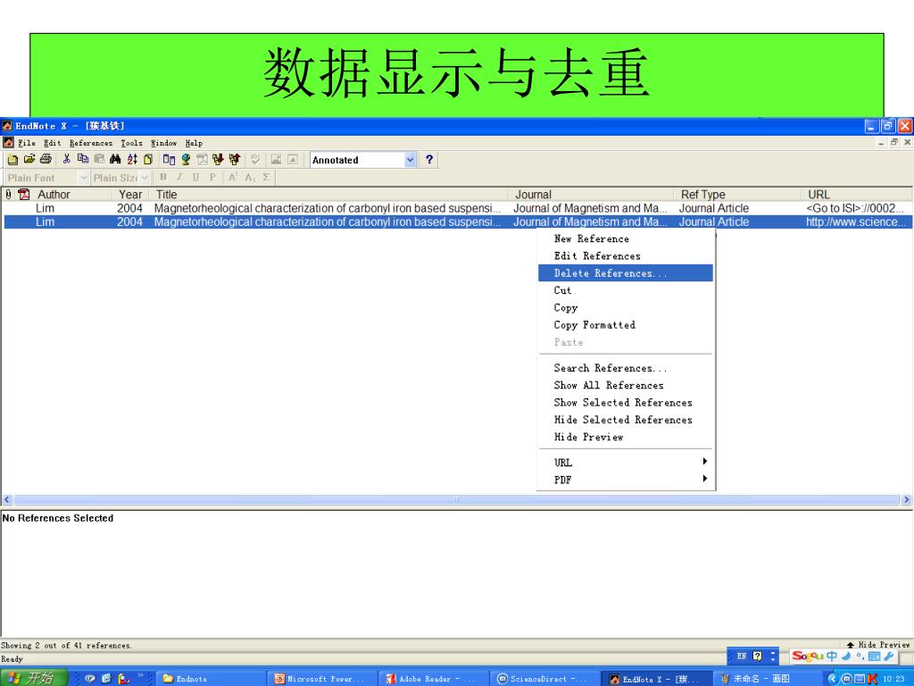The height and width of the screenshot is (686, 914).
Task: Sort by the Title column header
Action: [x=328, y=194]
